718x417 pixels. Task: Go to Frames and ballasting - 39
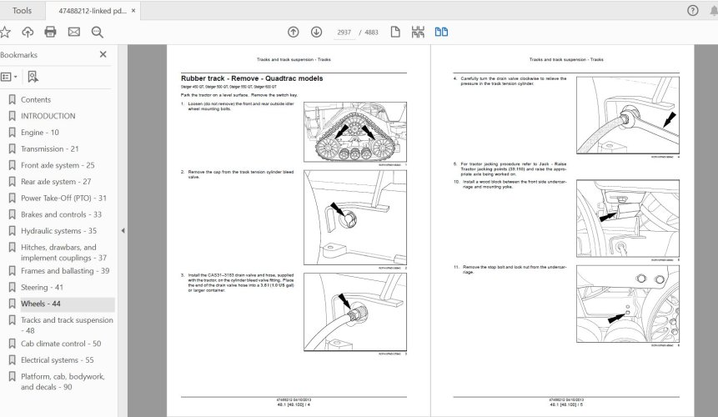click(x=65, y=271)
